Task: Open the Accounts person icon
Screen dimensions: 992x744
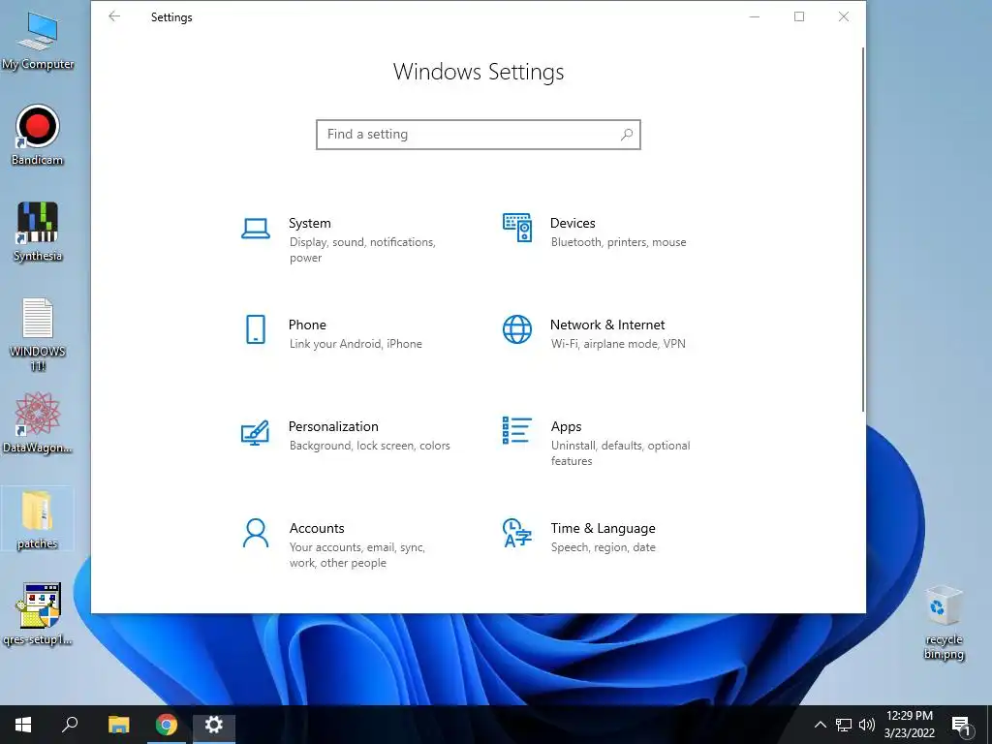Action: [x=256, y=534]
